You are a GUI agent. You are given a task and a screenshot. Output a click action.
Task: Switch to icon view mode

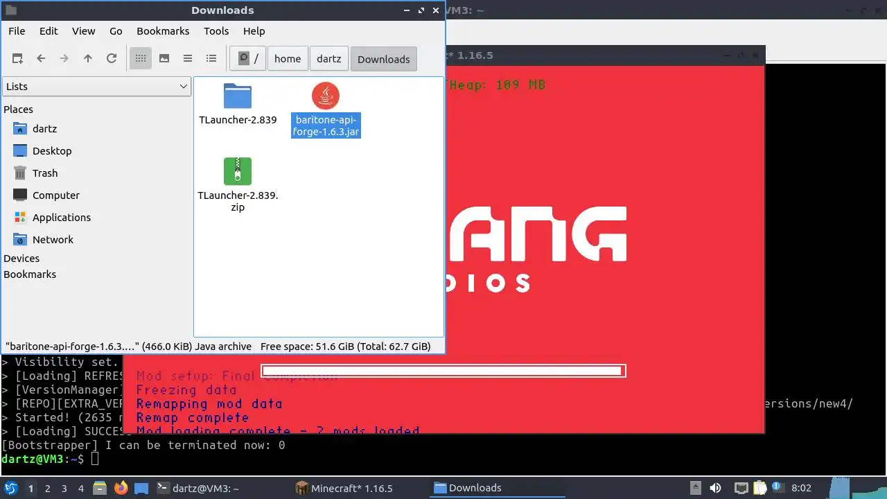coord(141,59)
